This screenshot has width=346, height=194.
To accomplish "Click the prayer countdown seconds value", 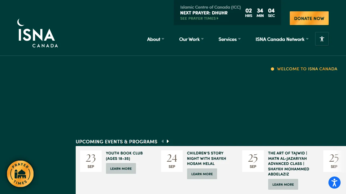I will tap(271, 11).
